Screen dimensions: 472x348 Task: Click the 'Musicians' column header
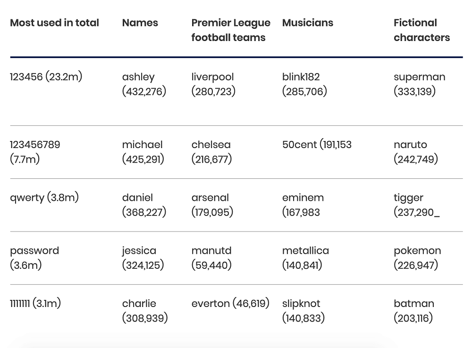click(x=307, y=23)
